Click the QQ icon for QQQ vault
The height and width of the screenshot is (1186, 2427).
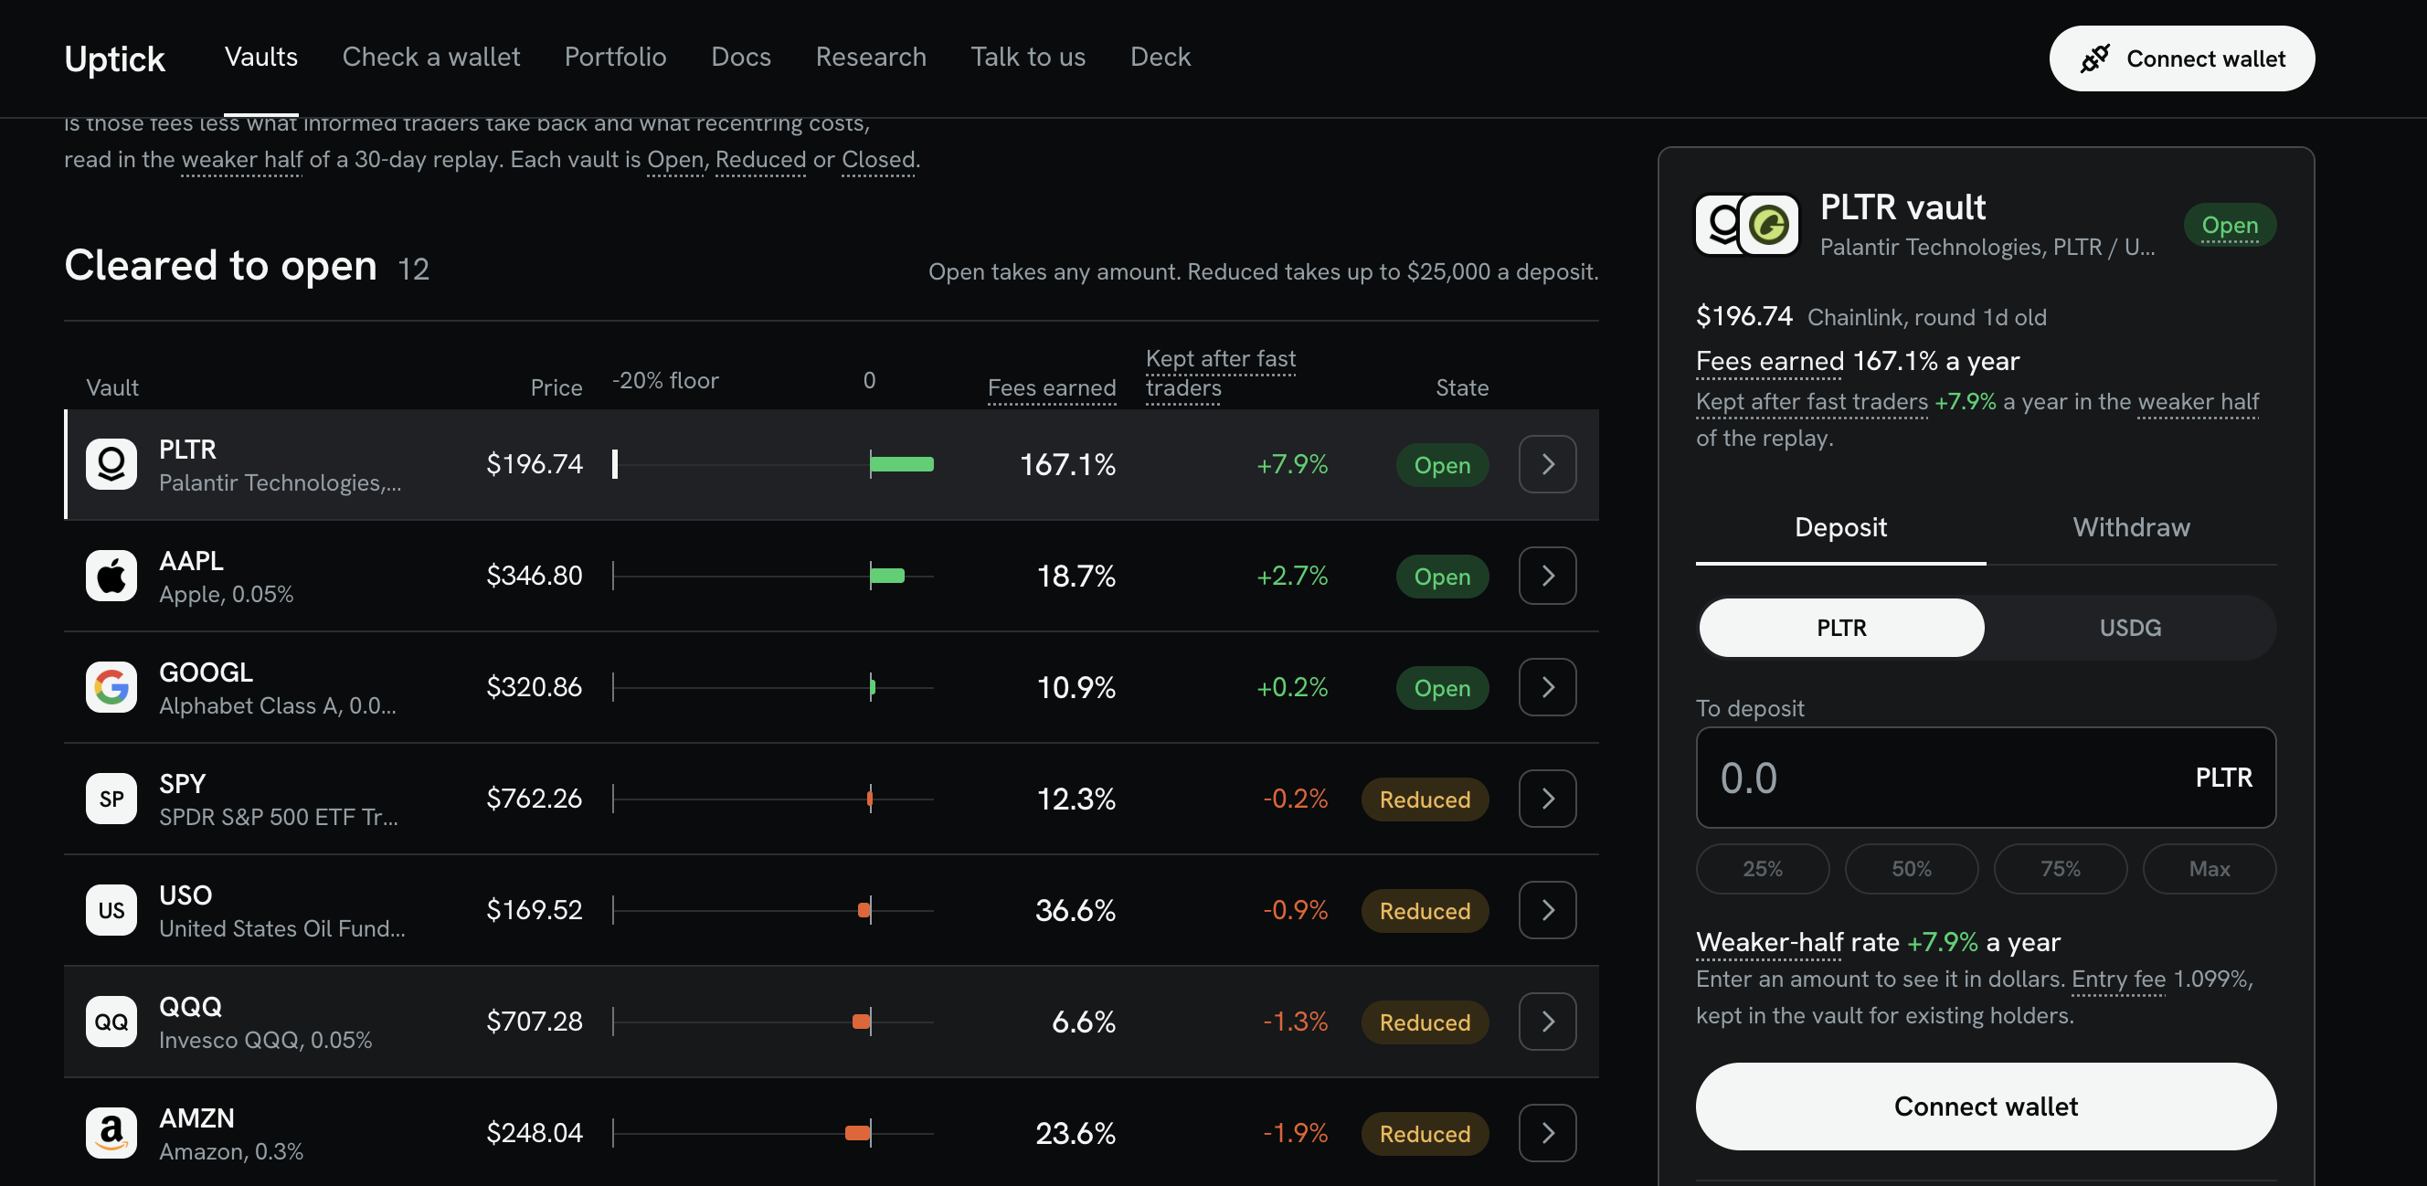111,1022
